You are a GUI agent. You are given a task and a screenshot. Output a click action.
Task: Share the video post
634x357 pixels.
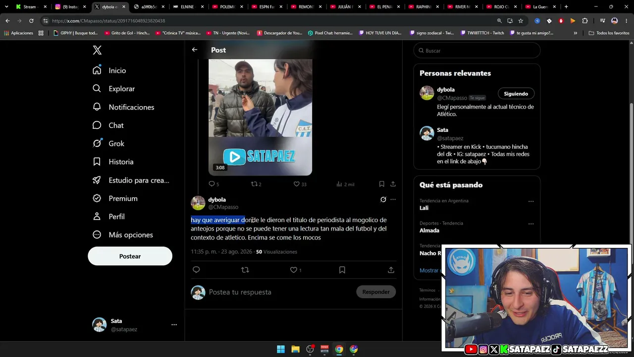(393, 184)
